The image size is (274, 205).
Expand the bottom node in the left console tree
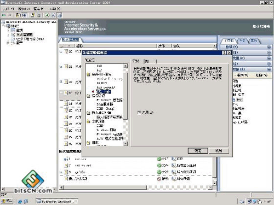click(8, 43)
